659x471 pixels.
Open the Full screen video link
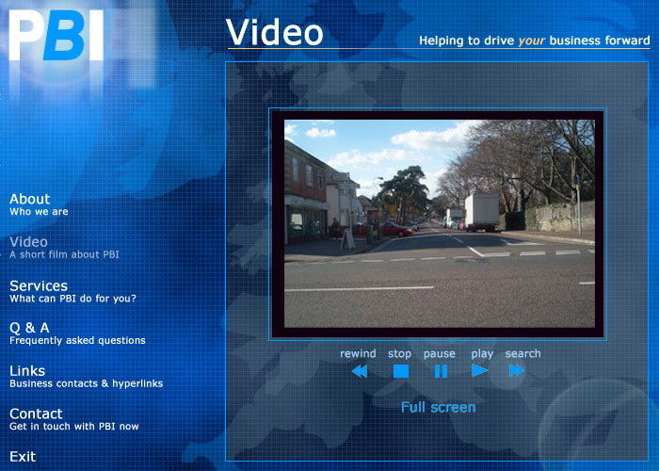(438, 407)
